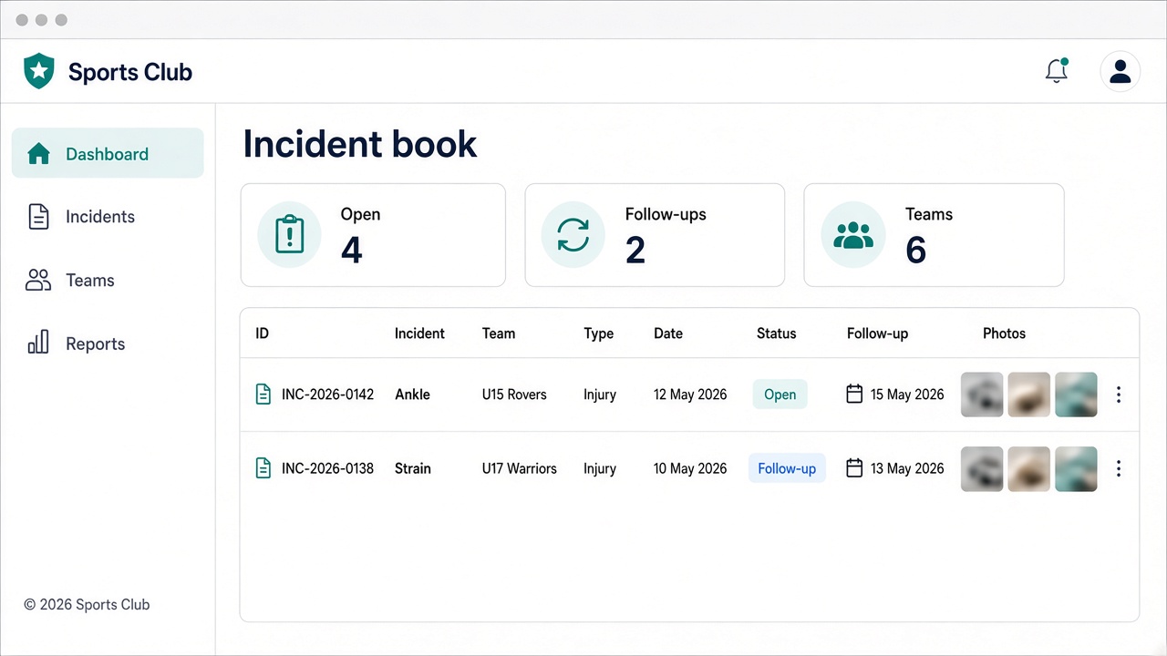The height and width of the screenshot is (656, 1167).
Task: Click the Ankle incident name
Action: click(412, 395)
